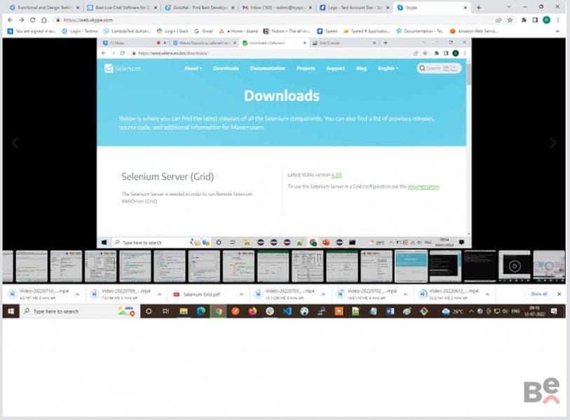Screen dimensions: 570x420
Task: Open the Windows Start menu
Action: click(11, 311)
